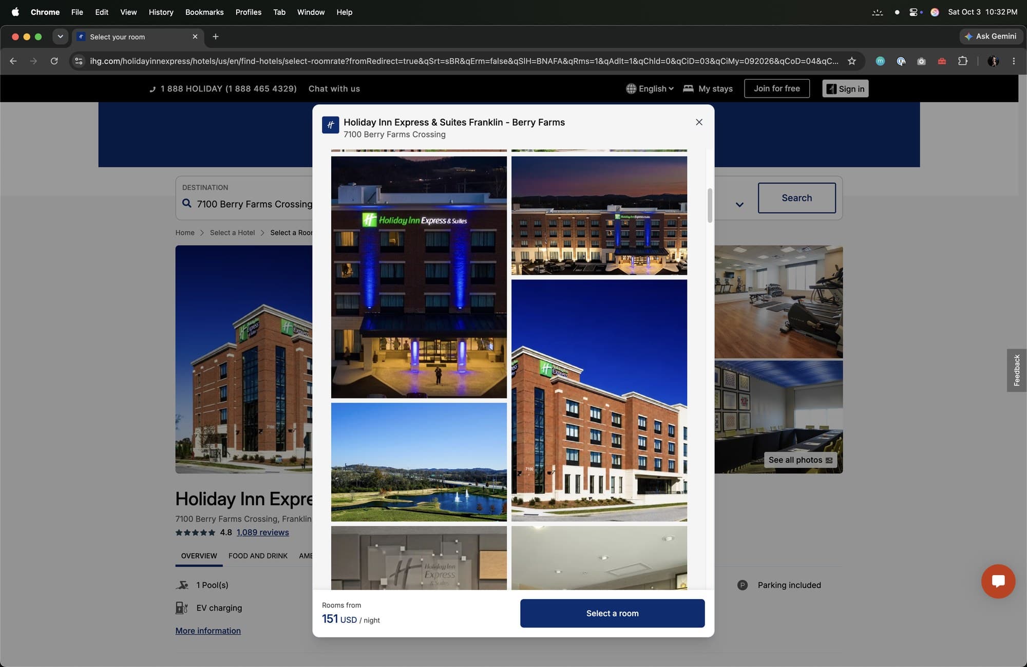Click the Search button
The width and height of the screenshot is (1027, 667).
(x=796, y=198)
